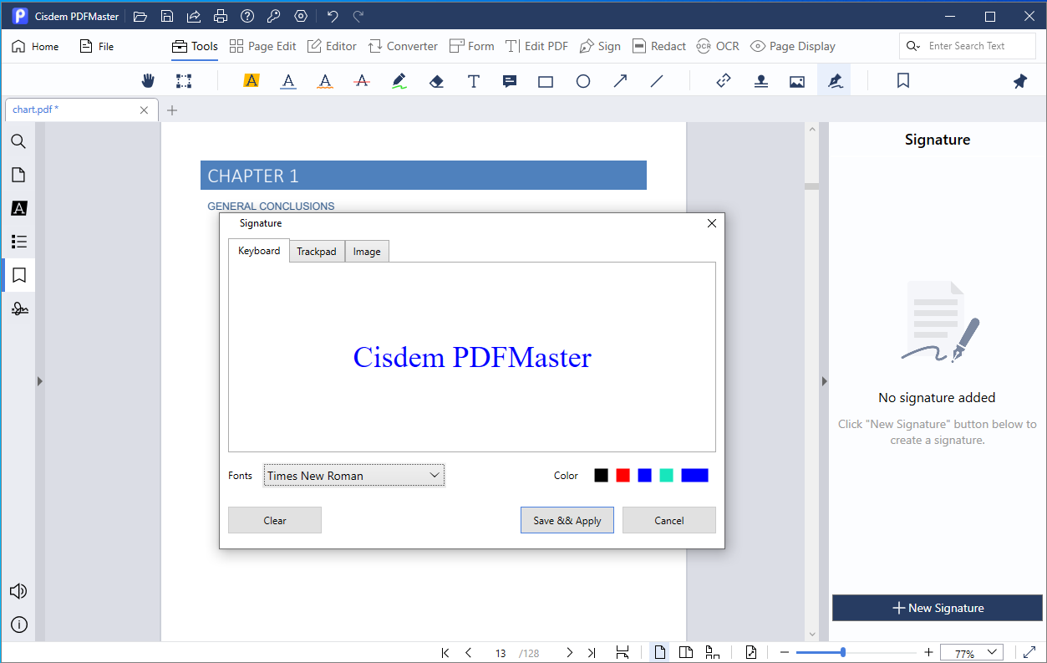Open document info in sidebar
The image size is (1047, 663).
pyautogui.click(x=18, y=625)
